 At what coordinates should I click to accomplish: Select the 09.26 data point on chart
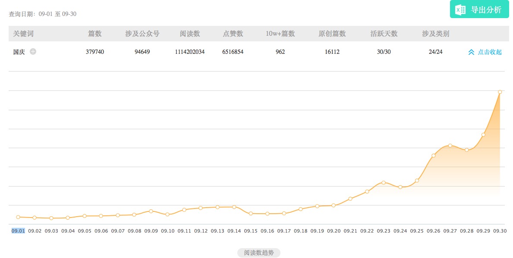pyautogui.click(x=433, y=155)
